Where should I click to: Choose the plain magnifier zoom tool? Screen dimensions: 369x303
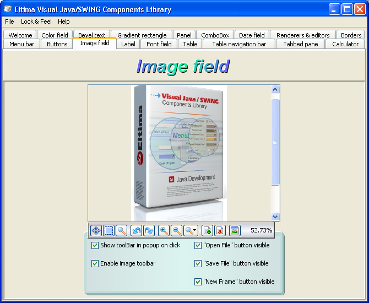[x=121, y=230]
